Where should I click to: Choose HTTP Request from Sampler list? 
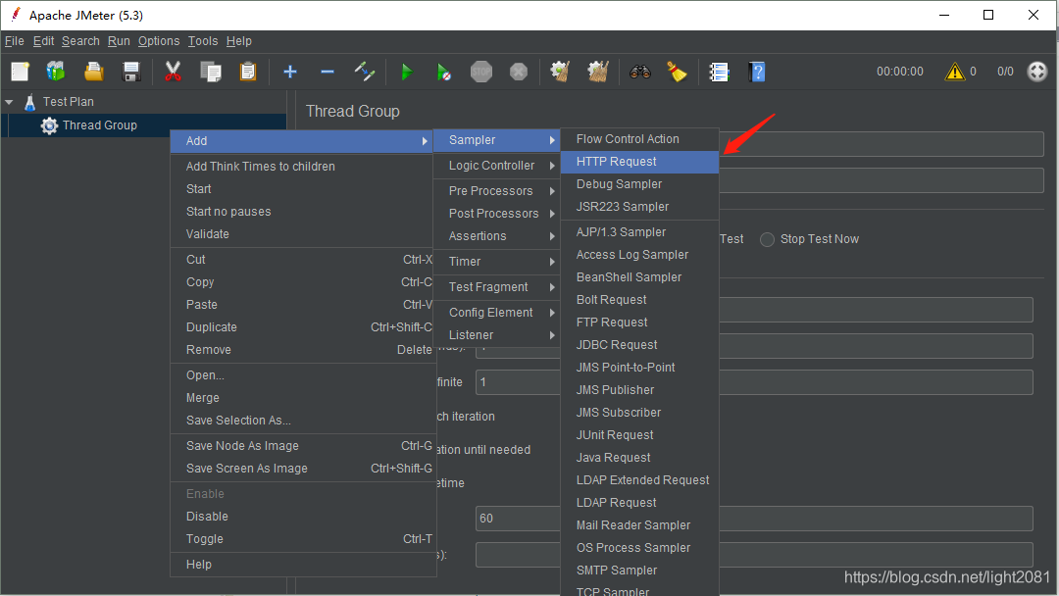pyautogui.click(x=639, y=162)
